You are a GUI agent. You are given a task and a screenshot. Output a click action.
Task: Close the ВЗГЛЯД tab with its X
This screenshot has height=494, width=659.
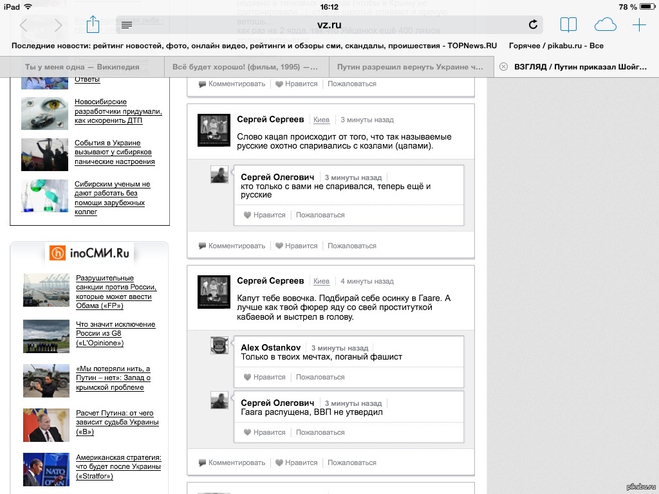(503, 67)
